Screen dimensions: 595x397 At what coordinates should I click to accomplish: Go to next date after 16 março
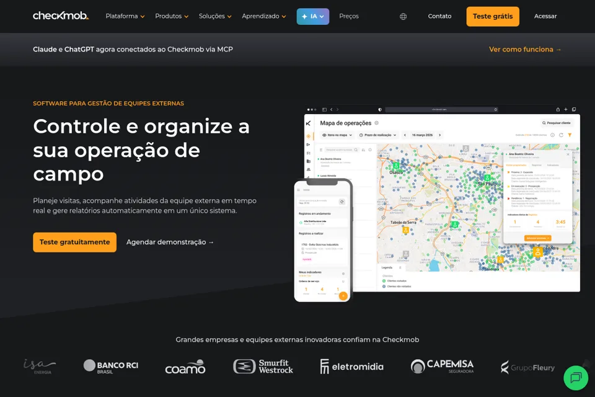click(x=440, y=135)
